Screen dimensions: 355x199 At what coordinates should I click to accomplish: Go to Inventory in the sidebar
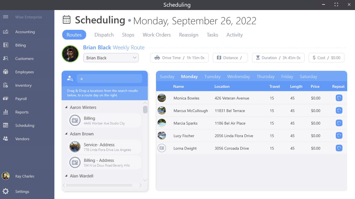click(6, 85)
